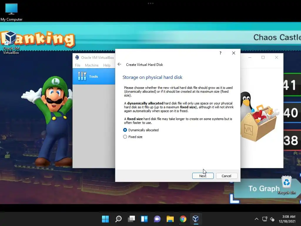
Task: Click the muted volume tray icon
Action: [x=272, y=219]
